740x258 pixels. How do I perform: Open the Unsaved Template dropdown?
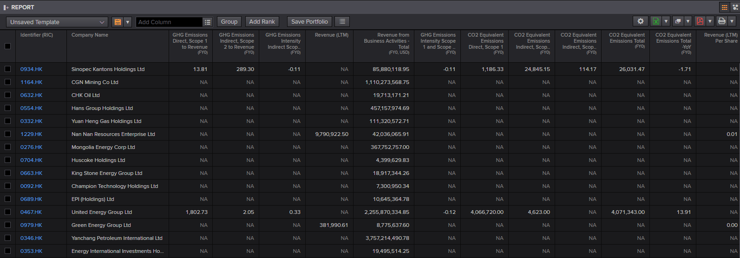tap(57, 22)
